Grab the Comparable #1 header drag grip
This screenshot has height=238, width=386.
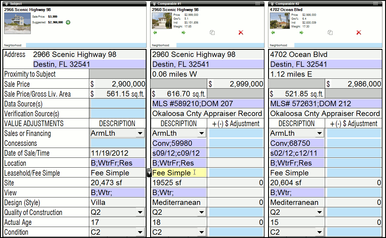point(258,4)
